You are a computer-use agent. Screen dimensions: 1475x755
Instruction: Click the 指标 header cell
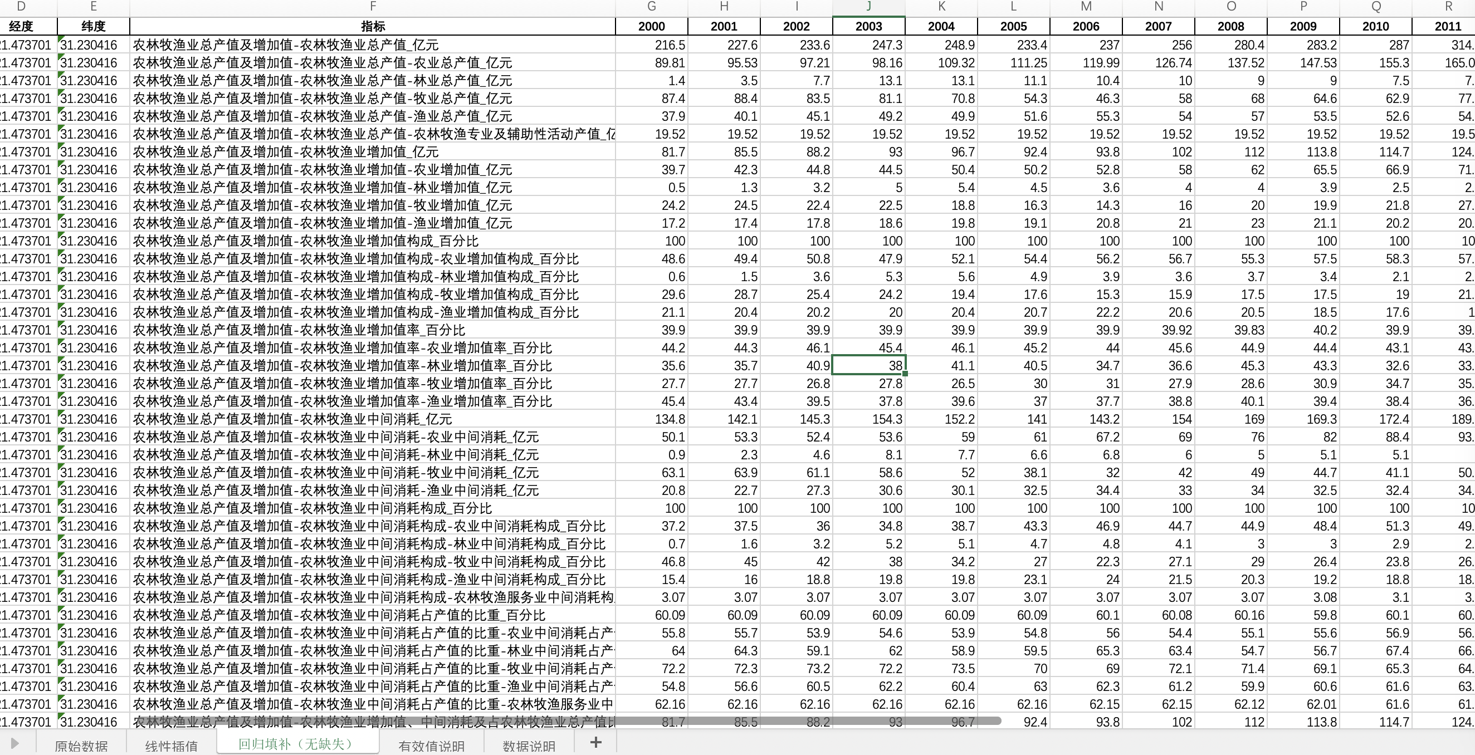[x=372, y=26]
